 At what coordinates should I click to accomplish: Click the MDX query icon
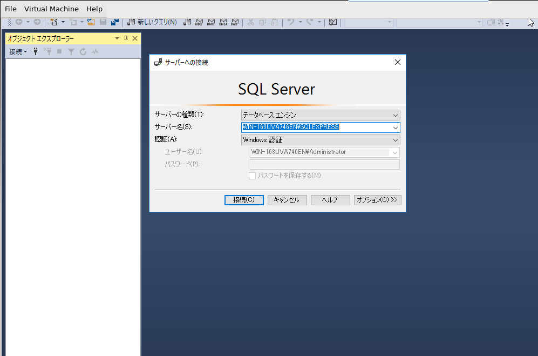tap(199, 22)
